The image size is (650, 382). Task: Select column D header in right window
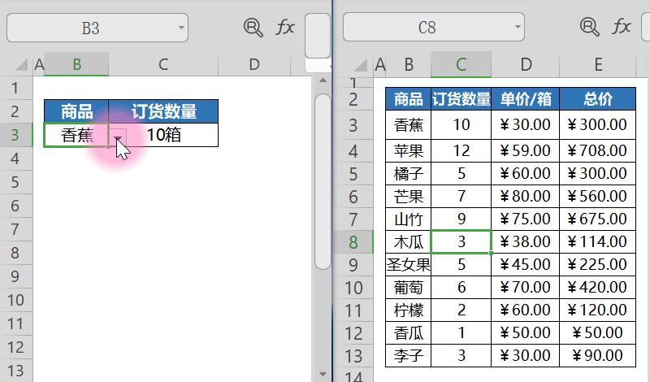tap(525, 64)
